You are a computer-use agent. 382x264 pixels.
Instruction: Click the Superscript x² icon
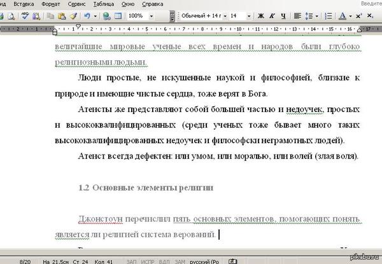tap(360, 15)
